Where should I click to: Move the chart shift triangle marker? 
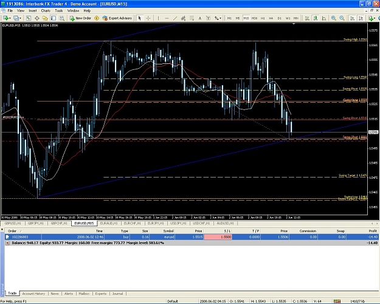[294, 24]
